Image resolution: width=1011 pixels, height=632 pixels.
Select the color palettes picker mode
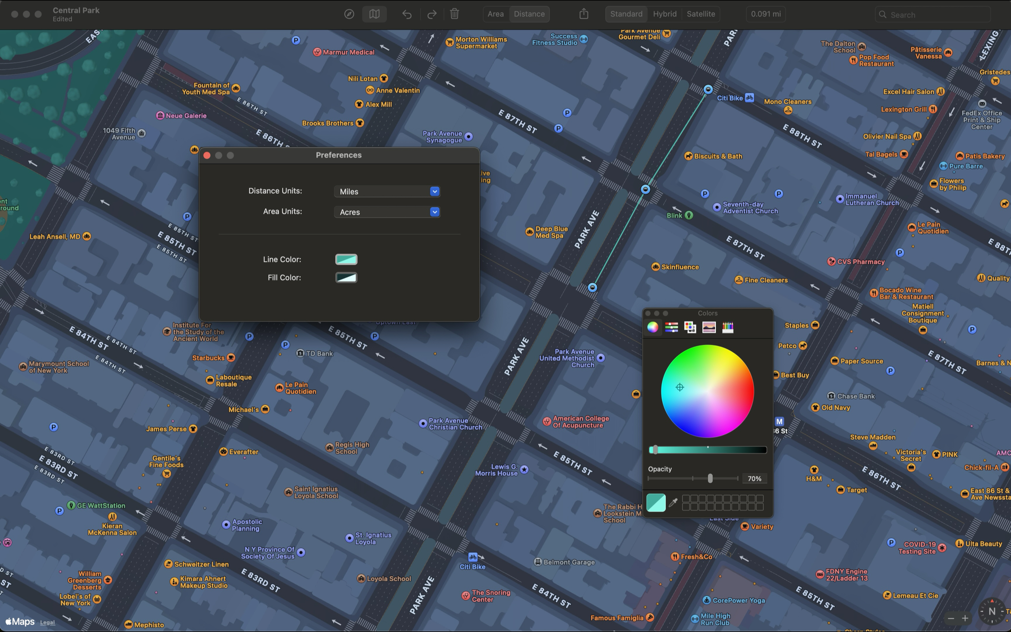[x=690, y=327]
